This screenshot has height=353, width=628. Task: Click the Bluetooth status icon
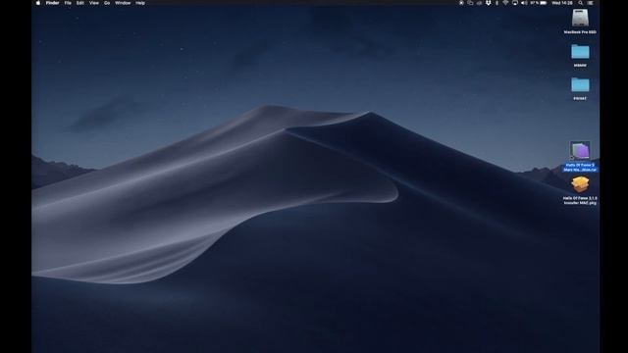(x=497, y=3)
